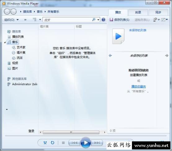Click the Previous track button
This screenshot has height=151, width=172.
click(75, 143)
